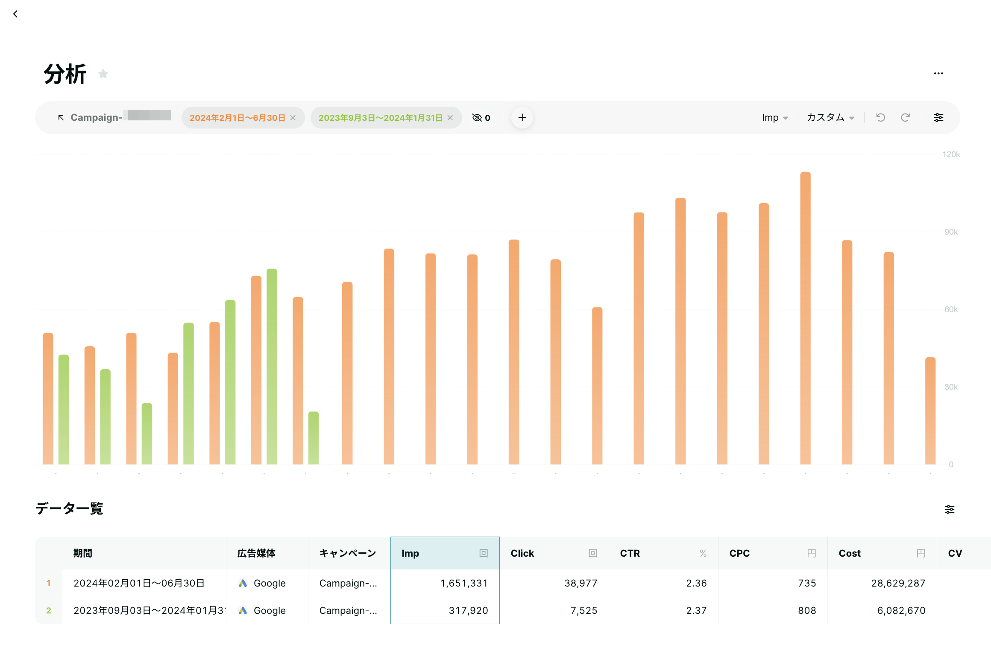Remove the 2023年9月3日〜2024年1月31日 period chip
The image size is (991, 654).
click(450, 118)
